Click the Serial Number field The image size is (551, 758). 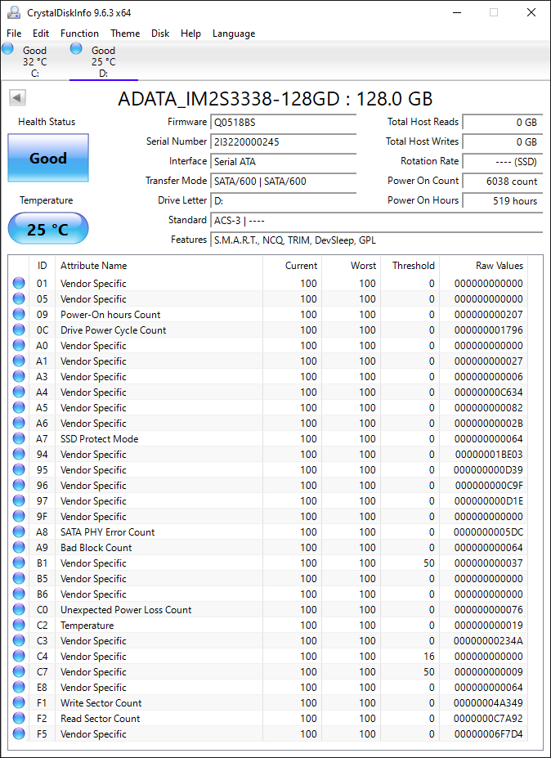coord(283,141)
